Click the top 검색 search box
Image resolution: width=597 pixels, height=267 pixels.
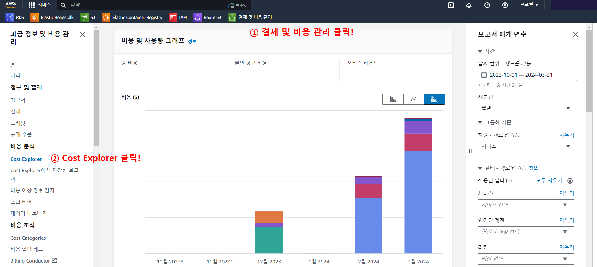154,5
